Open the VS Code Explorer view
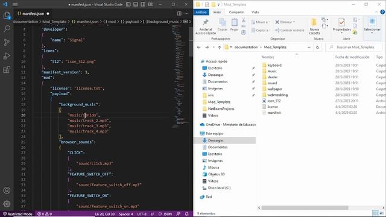 pyautogui.click(x=7, y=16)
